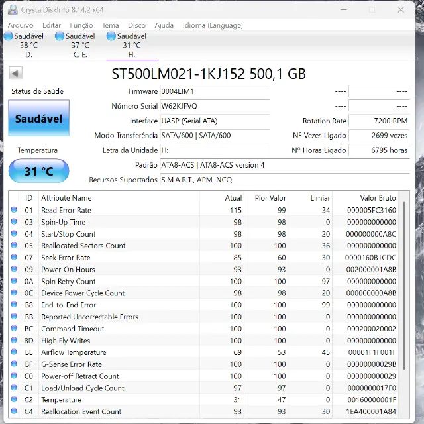
Task: Click status dot of Airflow Temperature row
Action: [x=14, y=352]
